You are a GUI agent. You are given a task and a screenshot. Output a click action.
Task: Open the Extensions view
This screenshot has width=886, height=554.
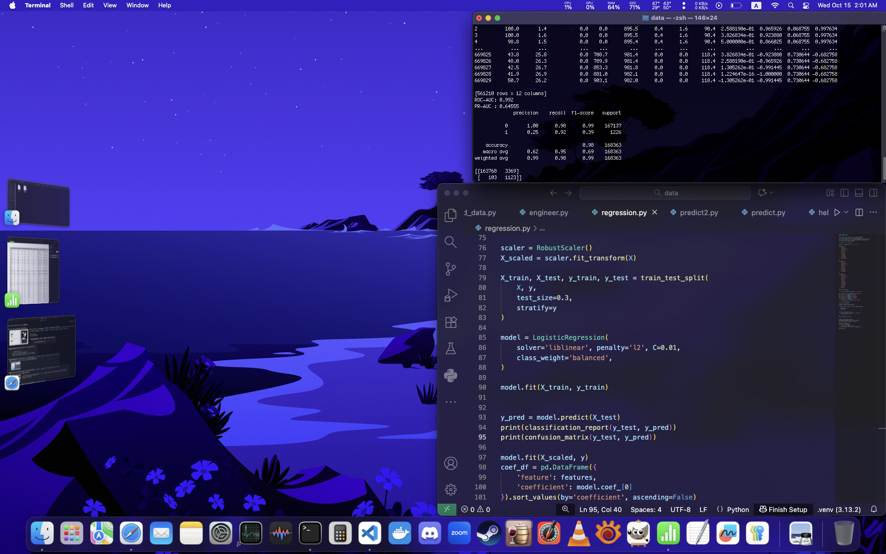[x=450, y=322]
